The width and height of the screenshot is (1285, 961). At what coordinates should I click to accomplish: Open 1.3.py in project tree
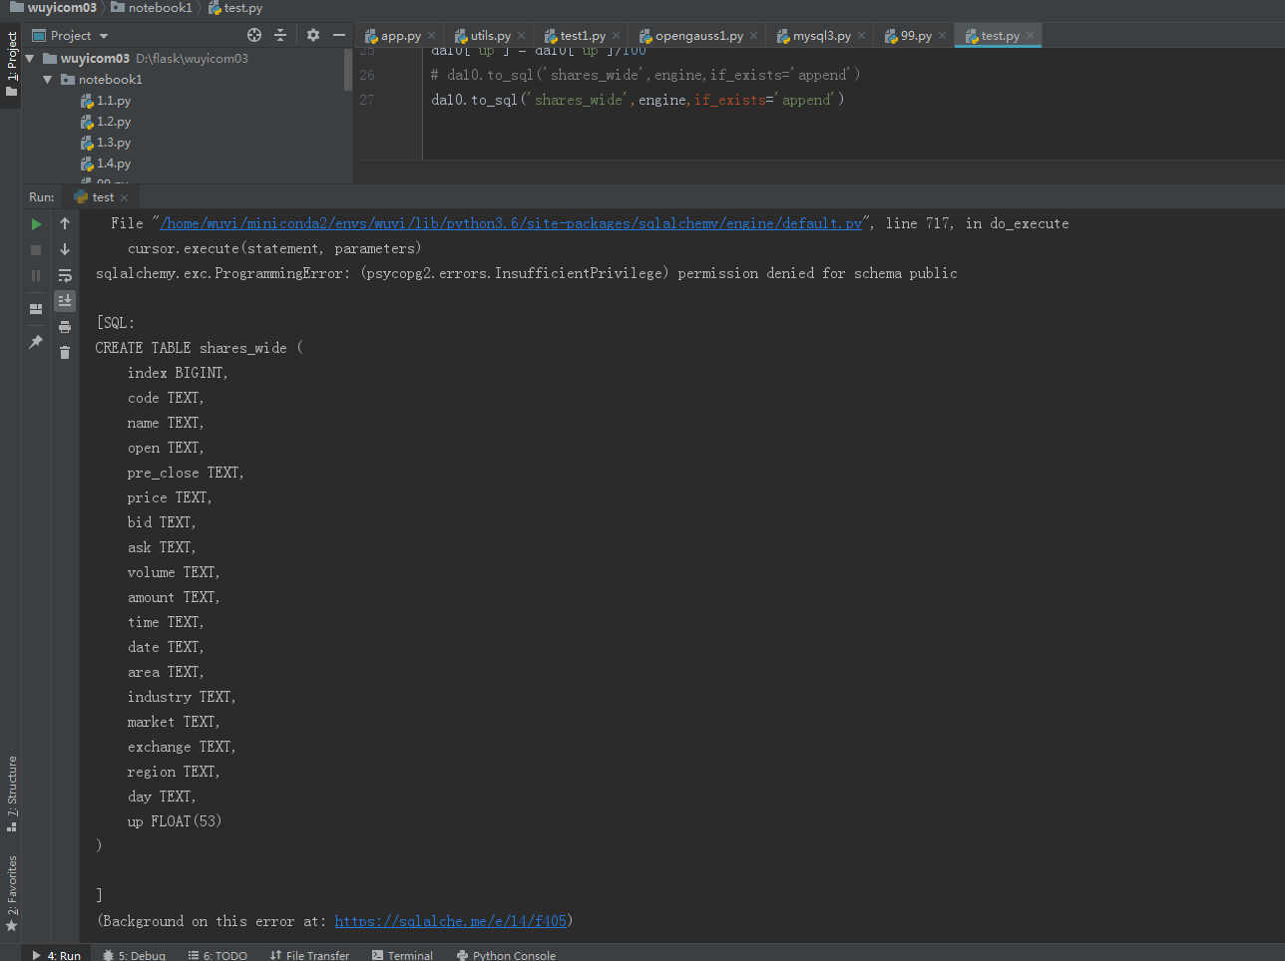113,143
